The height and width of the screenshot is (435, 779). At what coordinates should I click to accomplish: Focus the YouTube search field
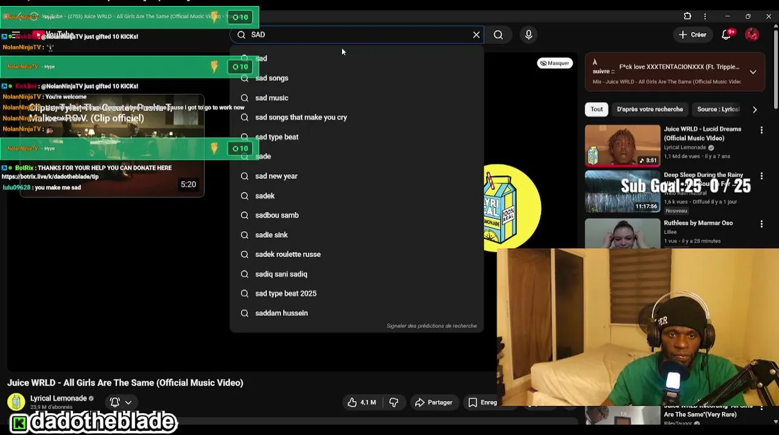point(357,35)
